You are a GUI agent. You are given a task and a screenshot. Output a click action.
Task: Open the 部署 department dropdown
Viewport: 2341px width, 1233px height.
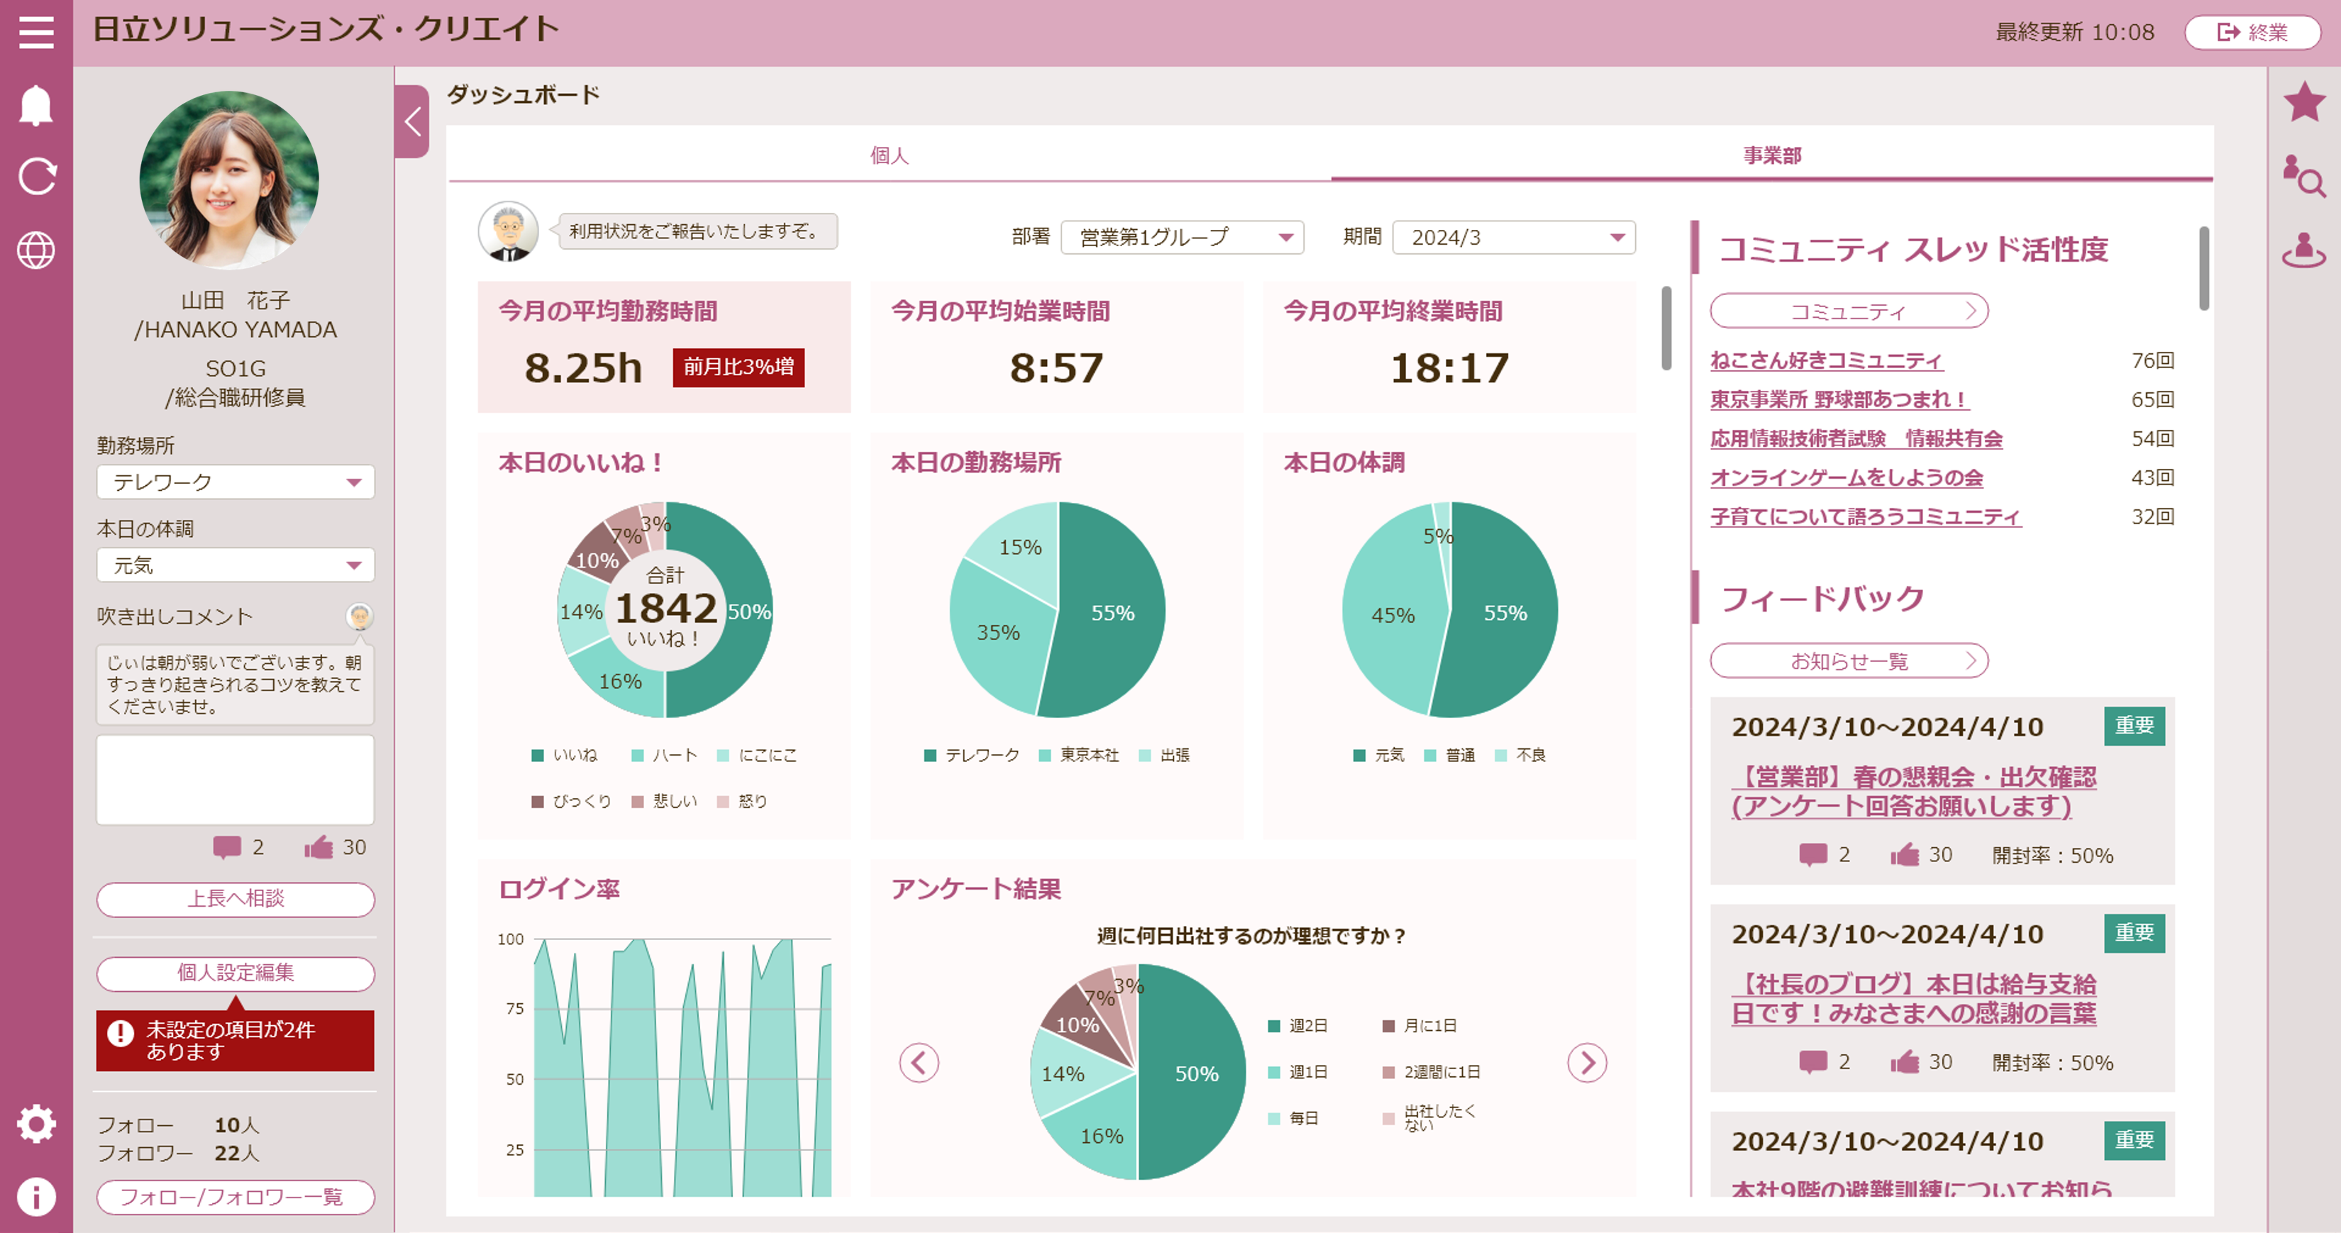pos(1181,237)
